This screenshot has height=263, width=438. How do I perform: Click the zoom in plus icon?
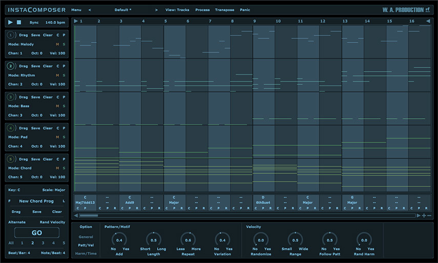[424, 216]
